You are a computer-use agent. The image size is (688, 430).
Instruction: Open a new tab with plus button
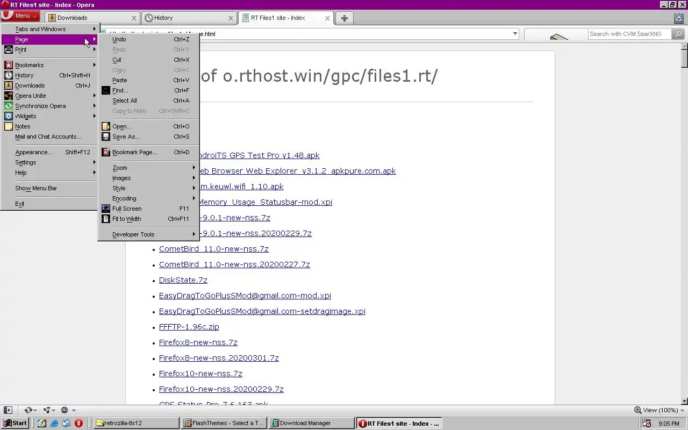pyautogui.click(x=345, y=18)
